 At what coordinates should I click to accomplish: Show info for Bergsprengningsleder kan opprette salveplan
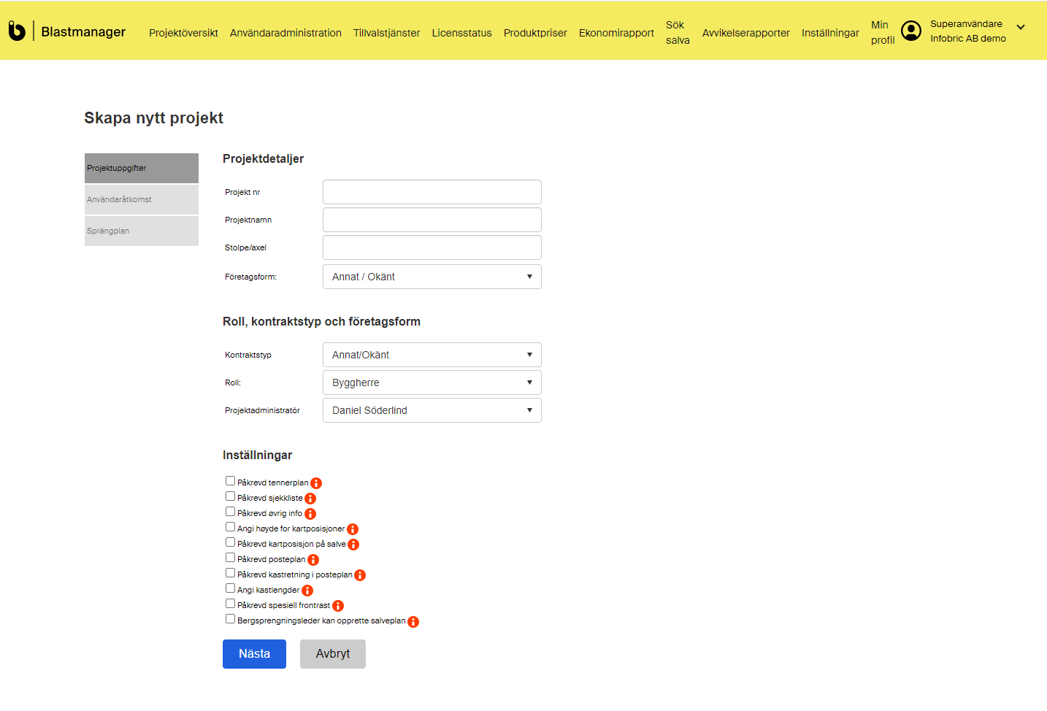coord(413,622)
